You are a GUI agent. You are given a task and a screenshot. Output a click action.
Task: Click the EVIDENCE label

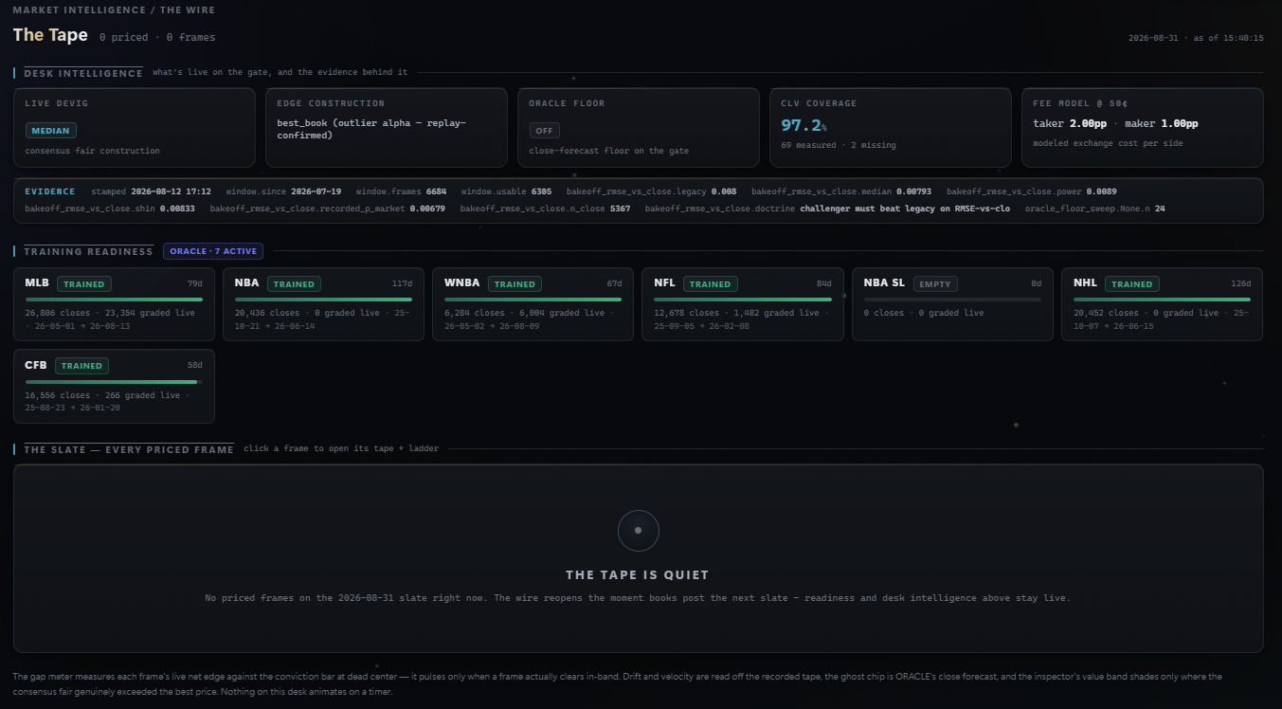coord(50,191)
